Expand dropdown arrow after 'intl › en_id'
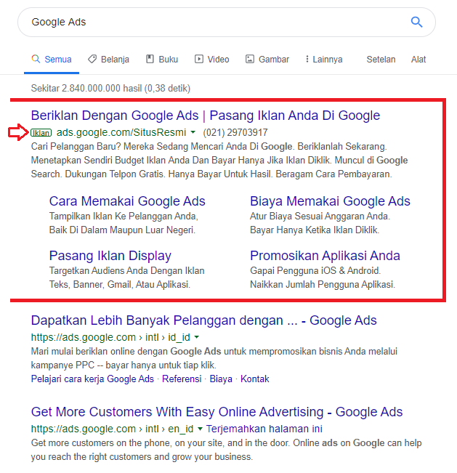The image size is (457, 473). pos(200,429)
